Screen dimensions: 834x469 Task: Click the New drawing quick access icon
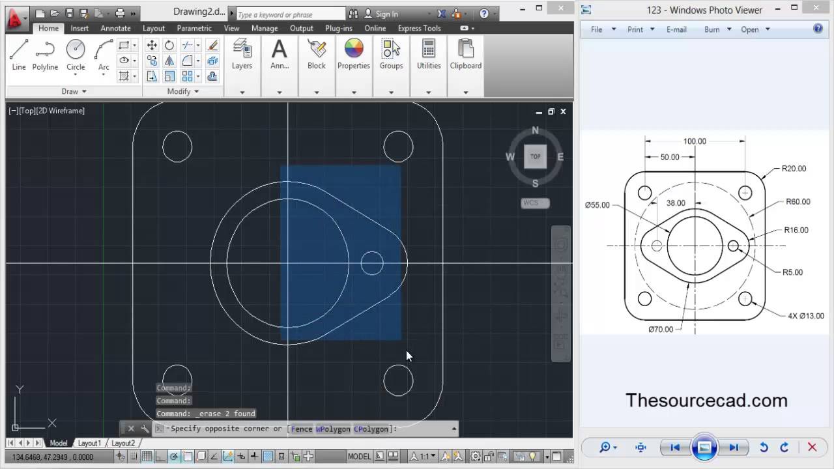click(40, 13)
